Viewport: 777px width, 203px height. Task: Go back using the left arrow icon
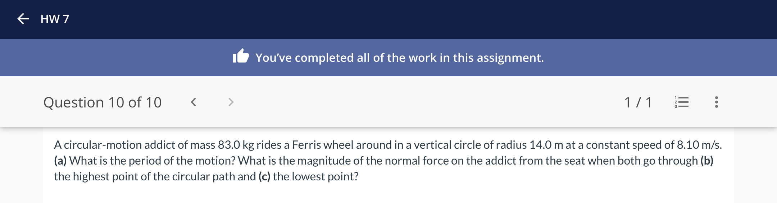(x=23, y=19)
